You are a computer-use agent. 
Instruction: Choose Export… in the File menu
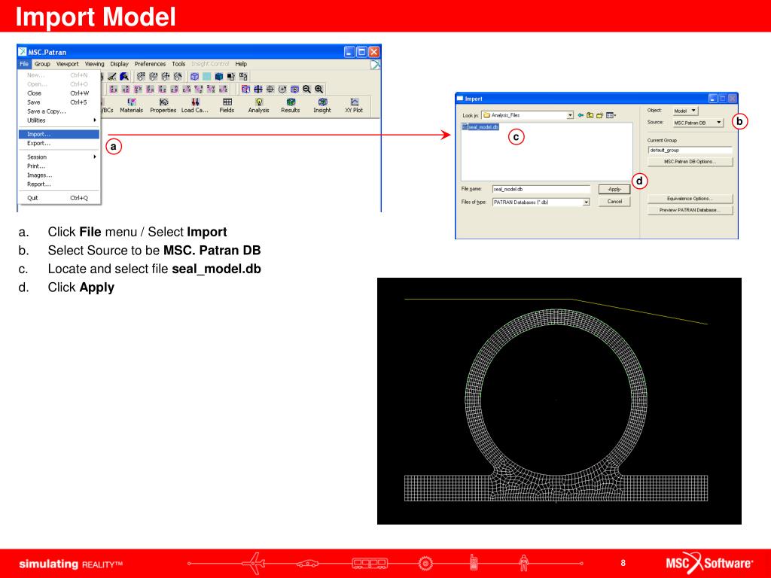click(x=59, y=144)
